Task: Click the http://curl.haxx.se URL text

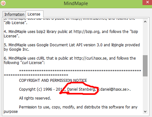Action: (90, 58)
